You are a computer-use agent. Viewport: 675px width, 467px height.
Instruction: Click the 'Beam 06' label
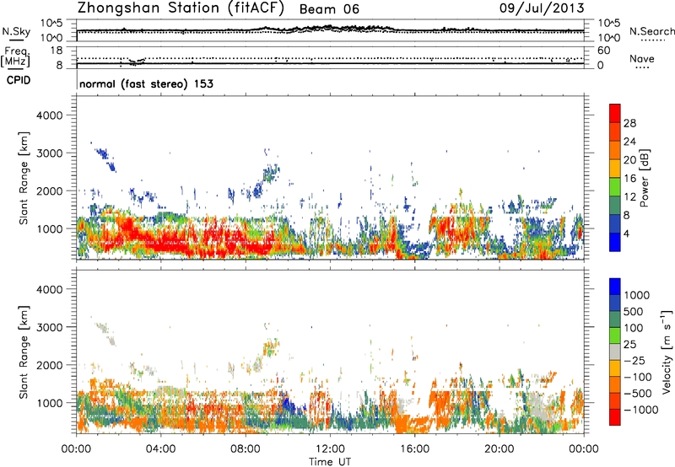329,9
